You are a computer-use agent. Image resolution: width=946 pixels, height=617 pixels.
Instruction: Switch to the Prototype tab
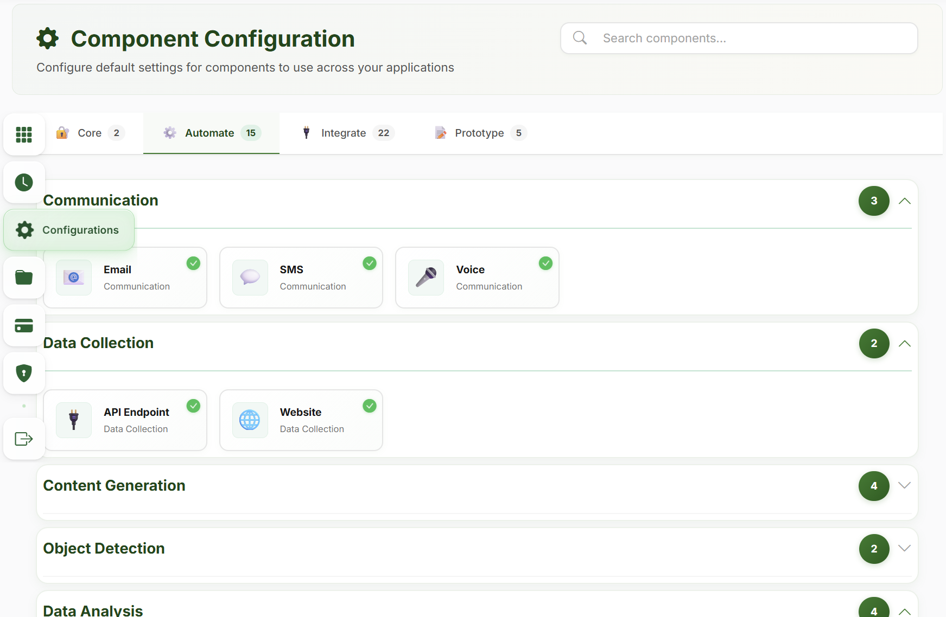[x=480, y=133]
